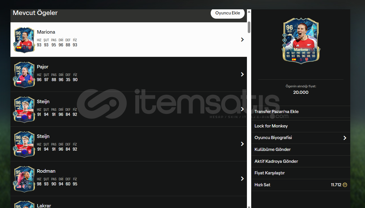
Task: Select the Pajor name text
Action: pos(42,67)
